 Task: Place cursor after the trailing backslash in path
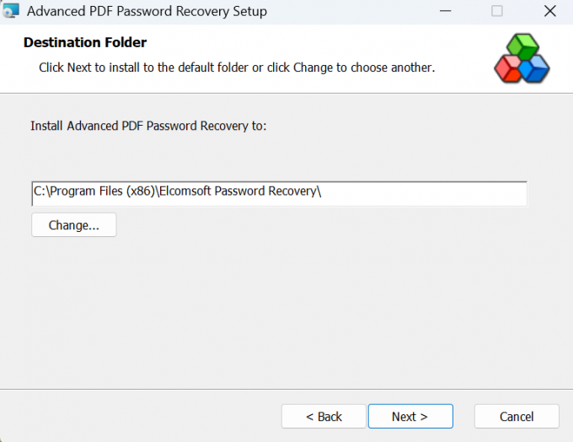pos(322,191)
